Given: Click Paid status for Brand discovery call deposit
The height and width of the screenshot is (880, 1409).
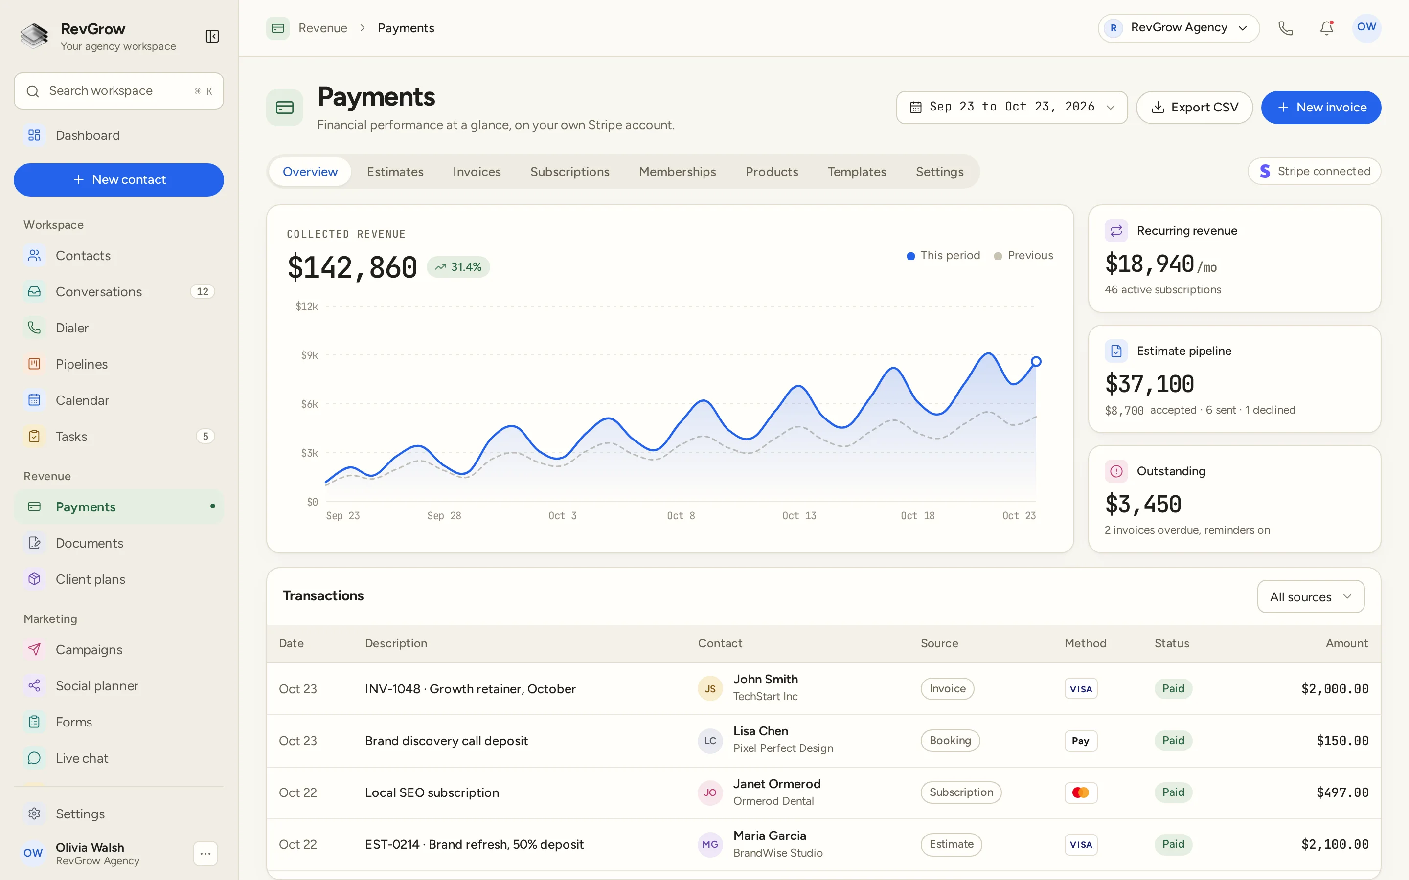Looking at the screenshot, I should [x=1173, y=741].
